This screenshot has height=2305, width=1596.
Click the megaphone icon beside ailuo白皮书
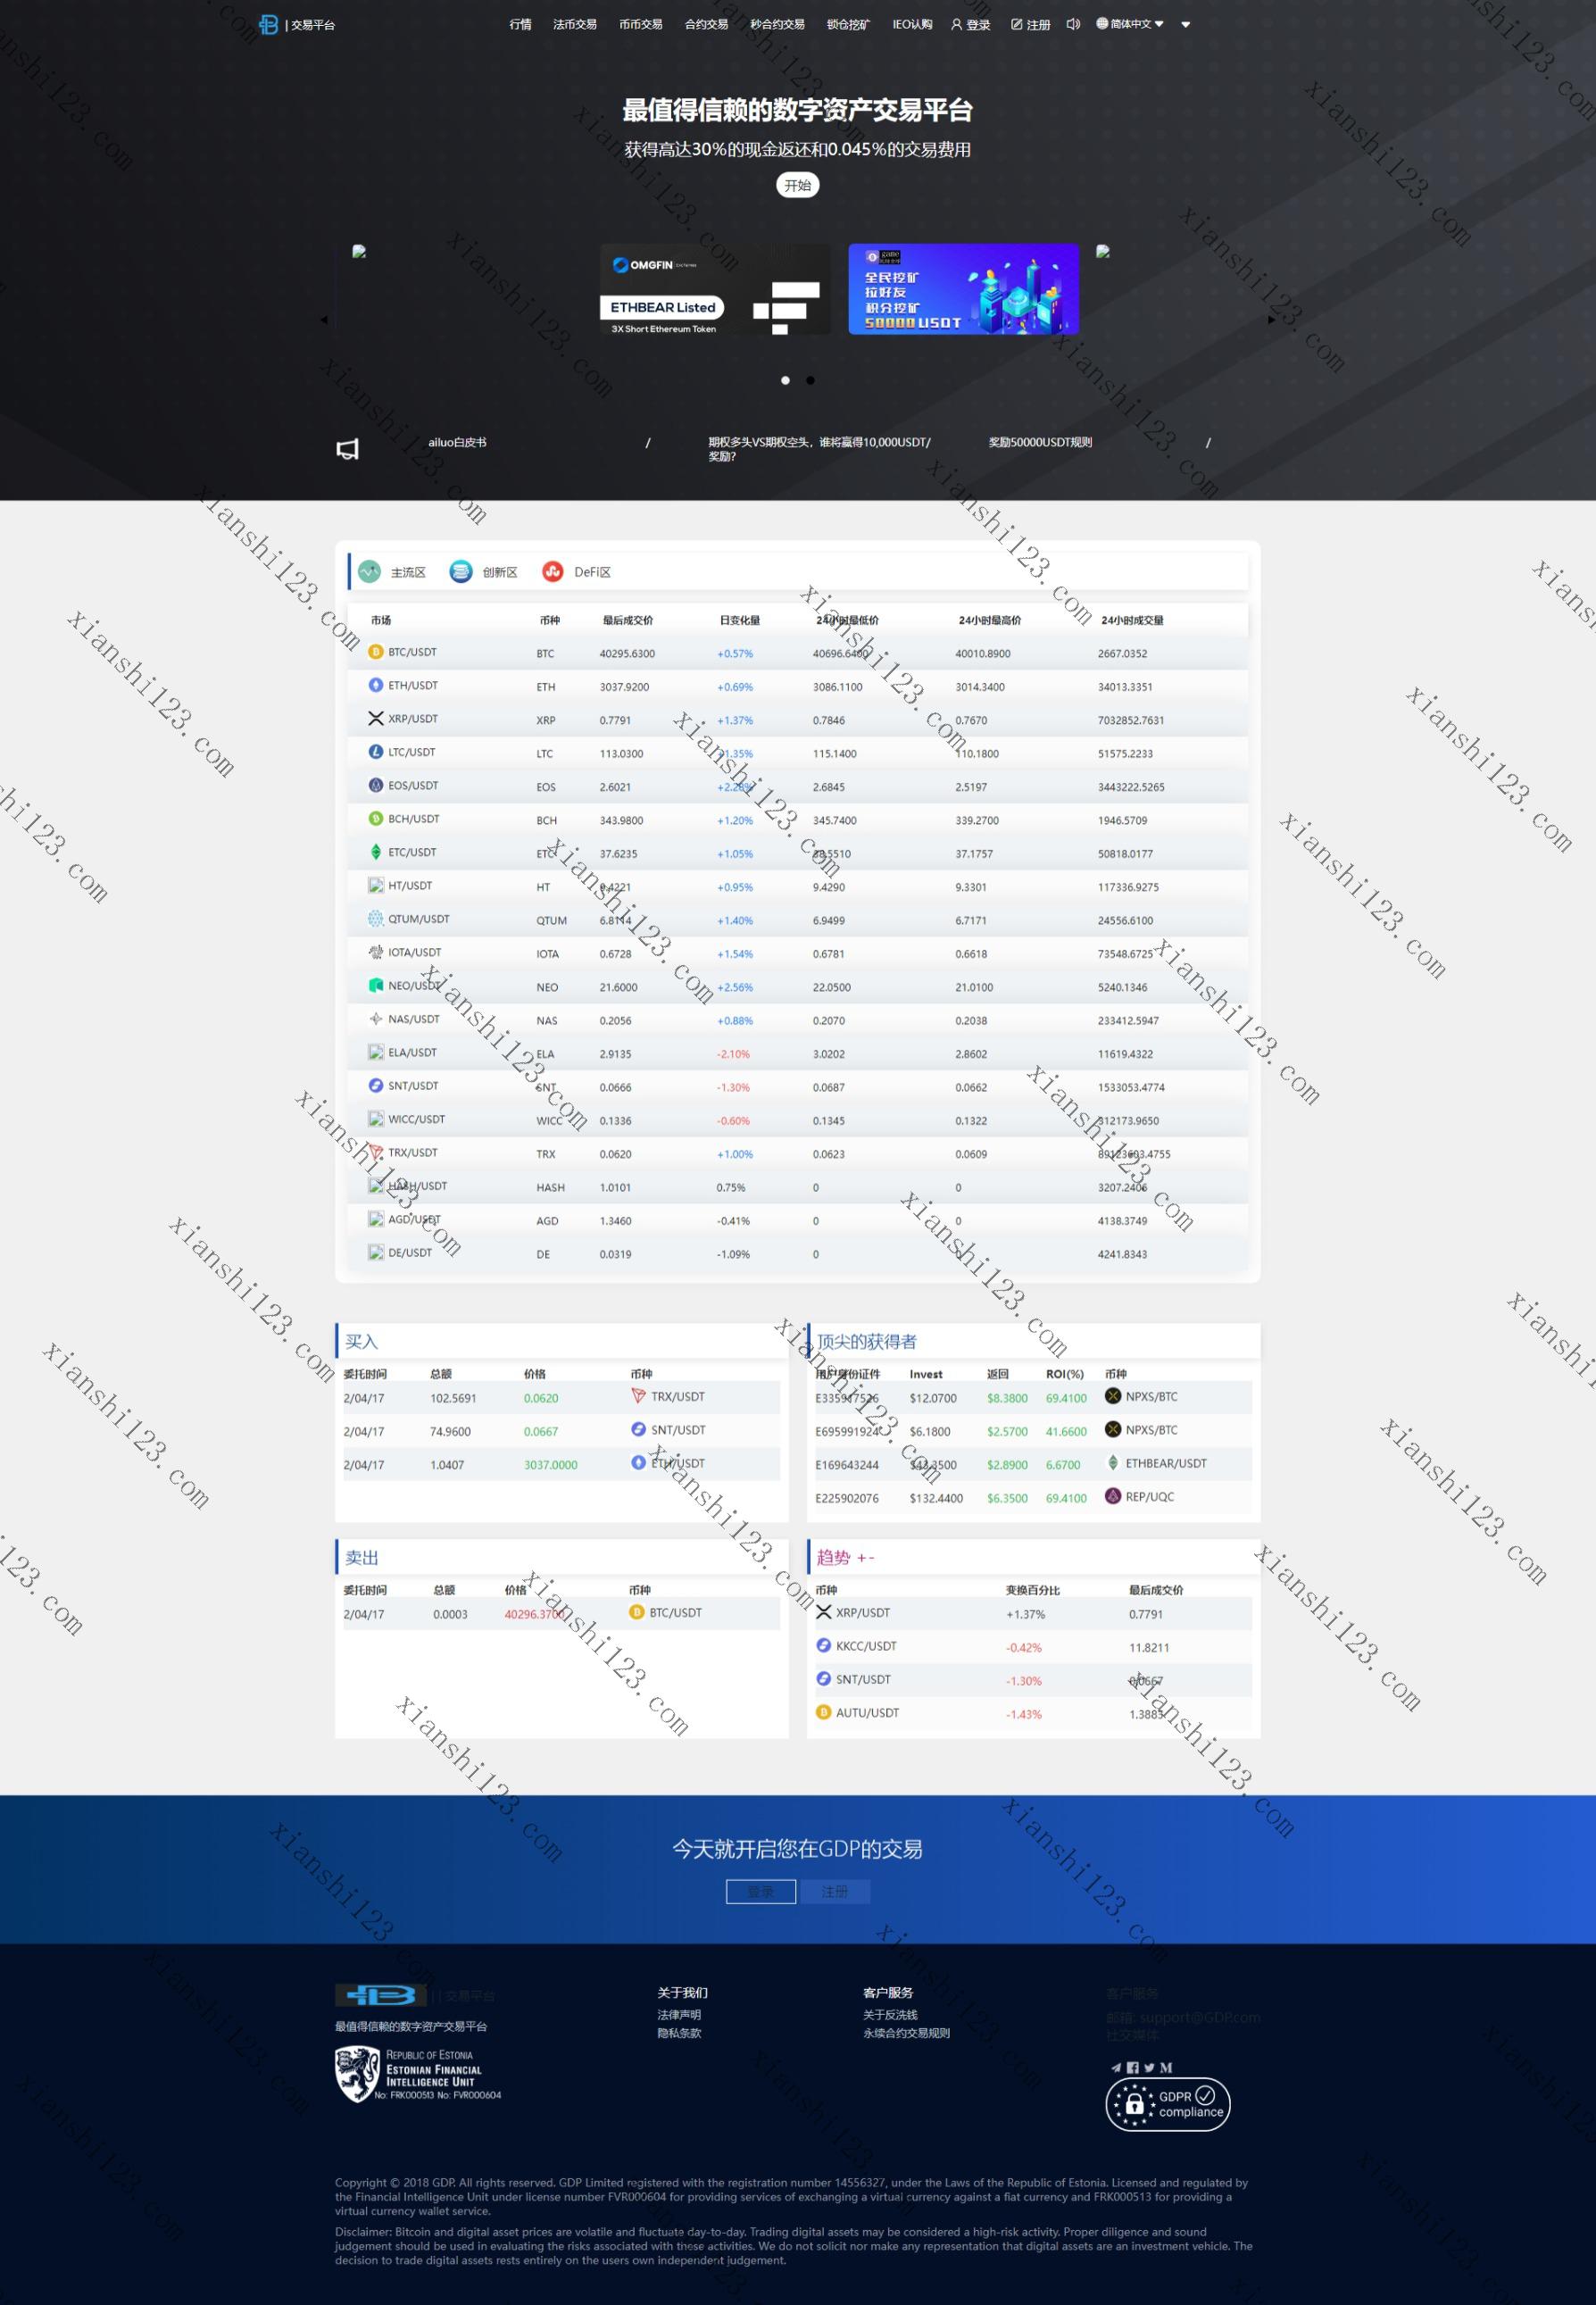[x=347, y=449]
